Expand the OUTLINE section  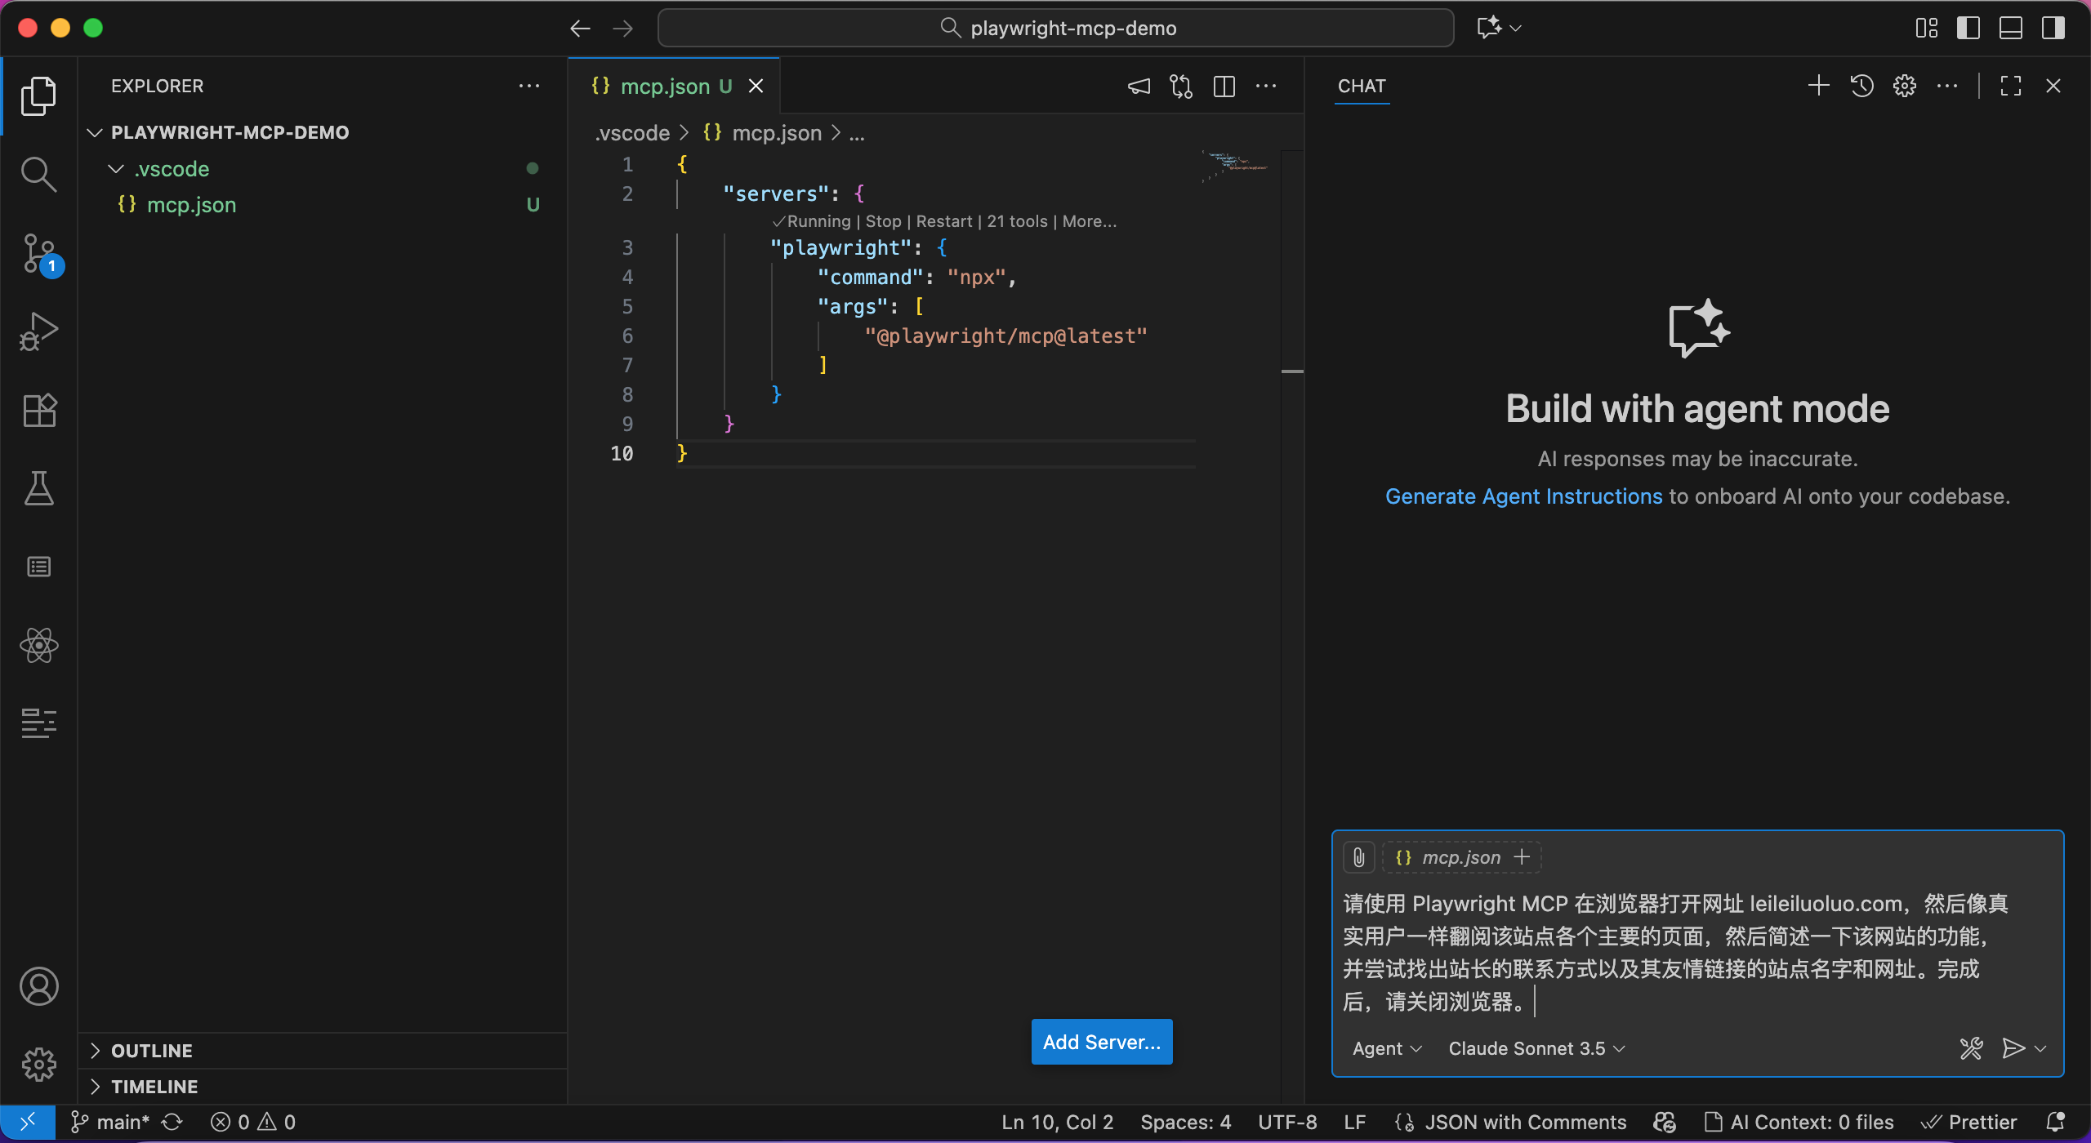[x=152, y=1051]
